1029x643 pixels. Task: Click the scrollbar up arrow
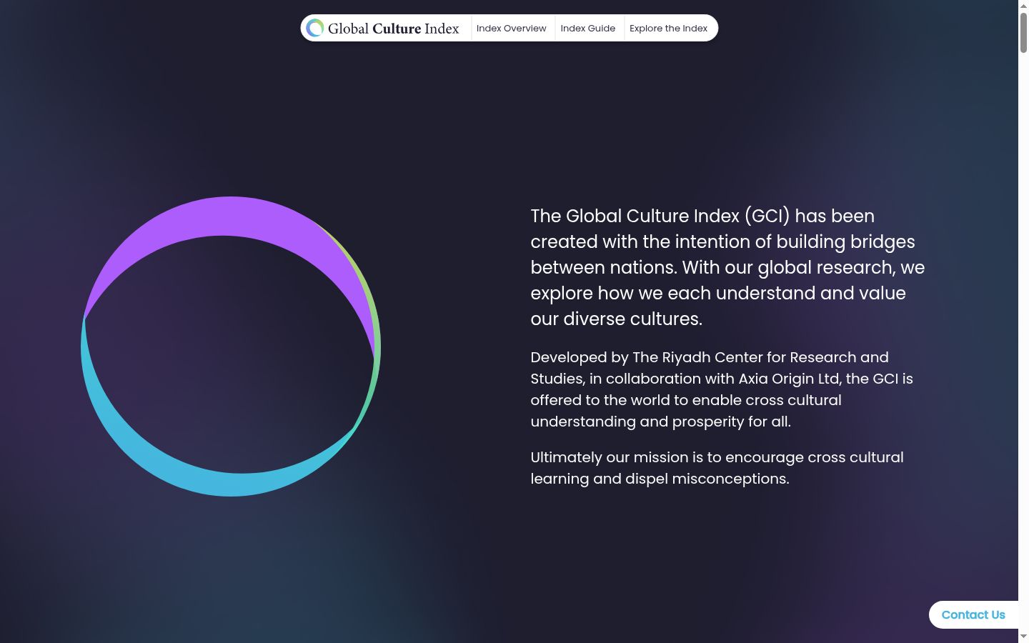pyautogui.click(x=1023, y=5)
